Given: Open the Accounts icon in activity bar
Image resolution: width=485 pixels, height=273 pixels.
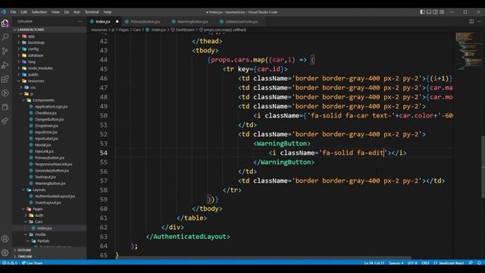Looking at the screenshot, I should pos(5,239).
